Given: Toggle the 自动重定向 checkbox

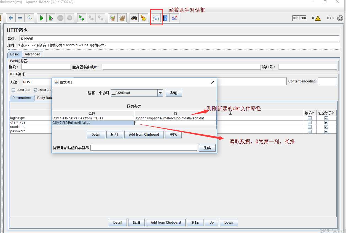Looking at the screenshot, I should pyautogui.click(x=13, y=90).
